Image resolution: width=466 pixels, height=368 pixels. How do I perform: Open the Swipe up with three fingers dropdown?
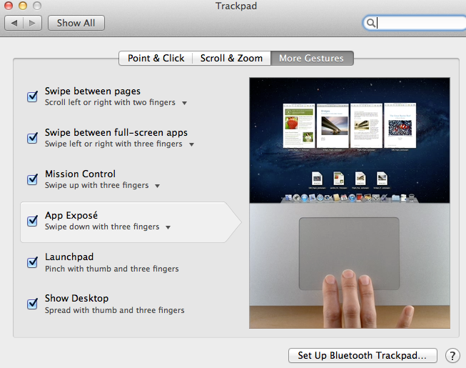click(x=157, y=186)
